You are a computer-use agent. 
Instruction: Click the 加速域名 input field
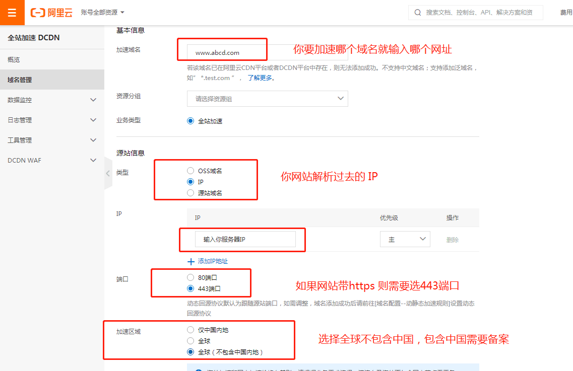coord(232,52)
